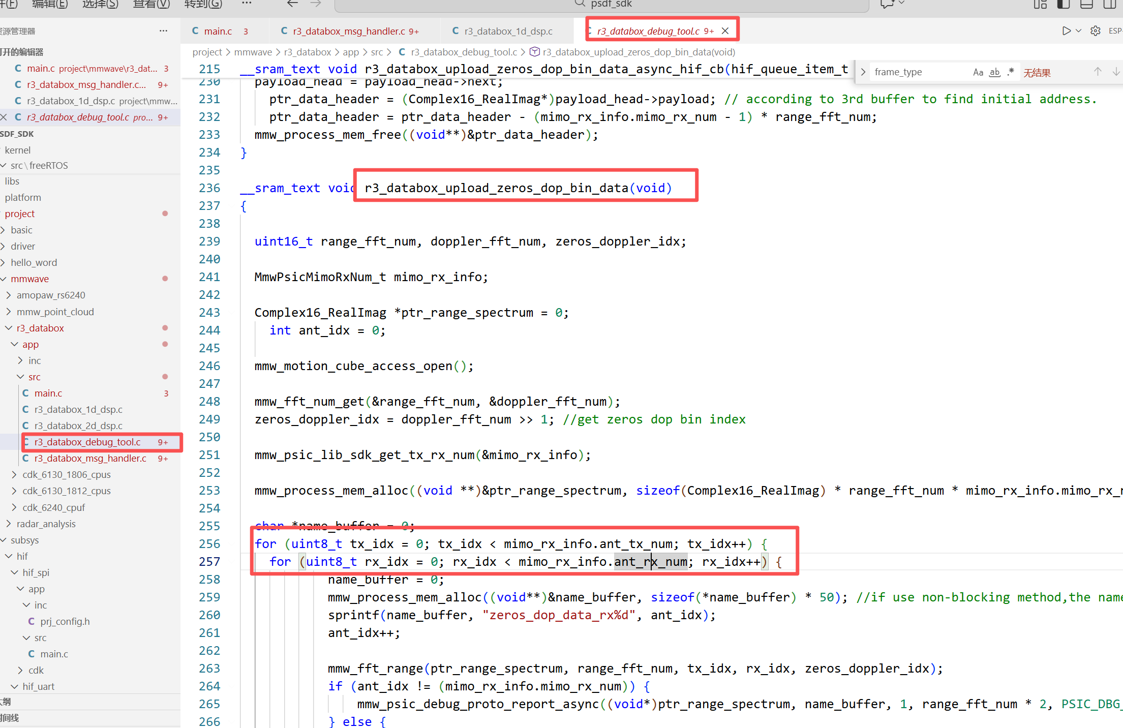Switch to r3_databox_msg_handler.c editor tab
Screen dimensions: 1123x728
(356, 31)
